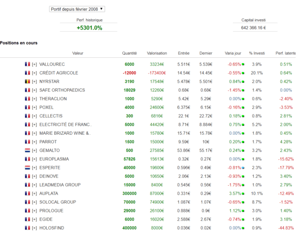Expand the AUPLATA [+] position
This screenshot has height=232, width=296.
click(35, 193)
